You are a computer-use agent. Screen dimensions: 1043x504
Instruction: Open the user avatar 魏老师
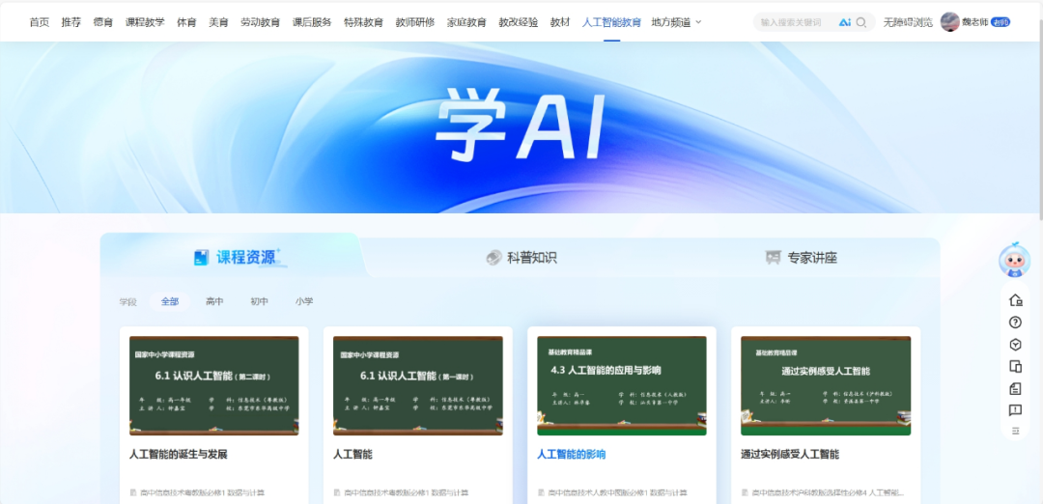[950, 22]
